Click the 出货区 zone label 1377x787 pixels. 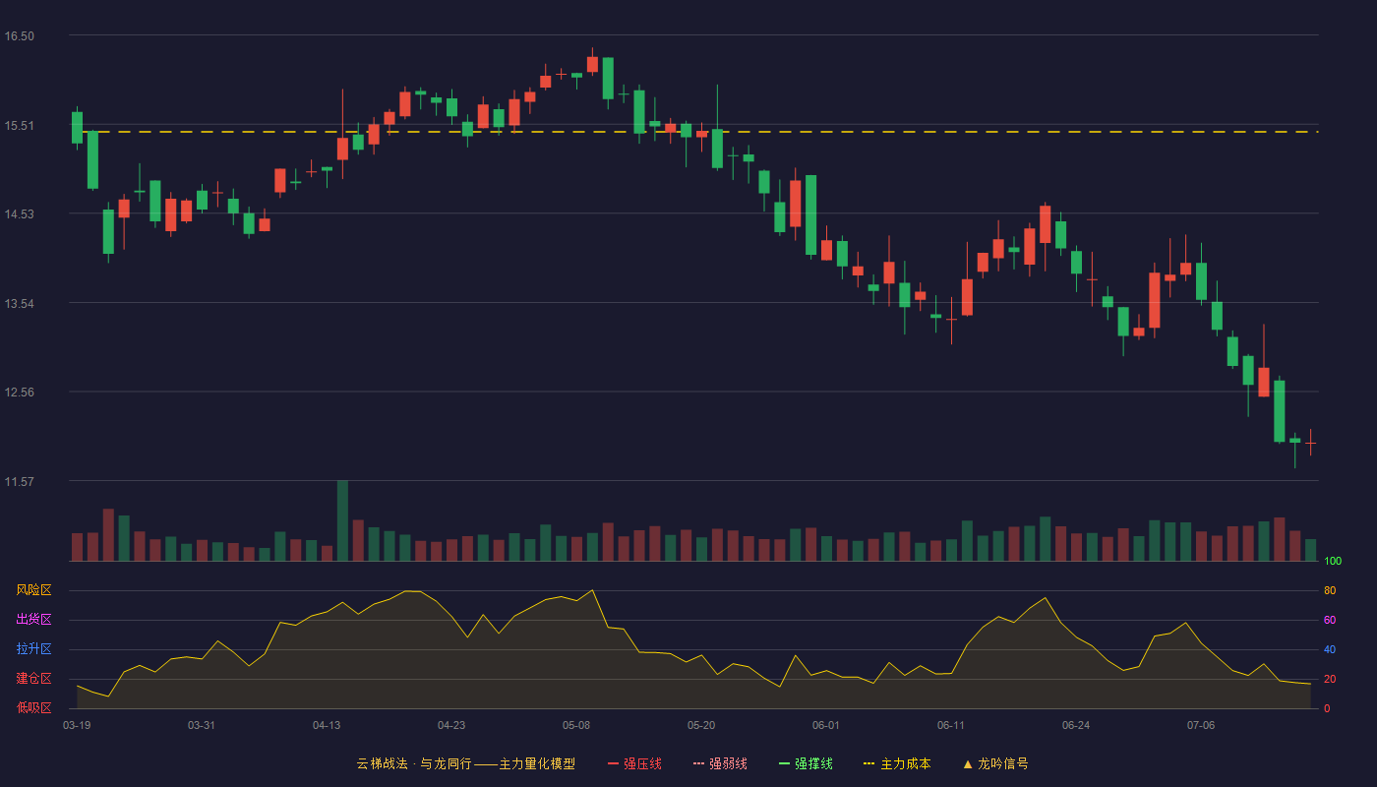33,620
